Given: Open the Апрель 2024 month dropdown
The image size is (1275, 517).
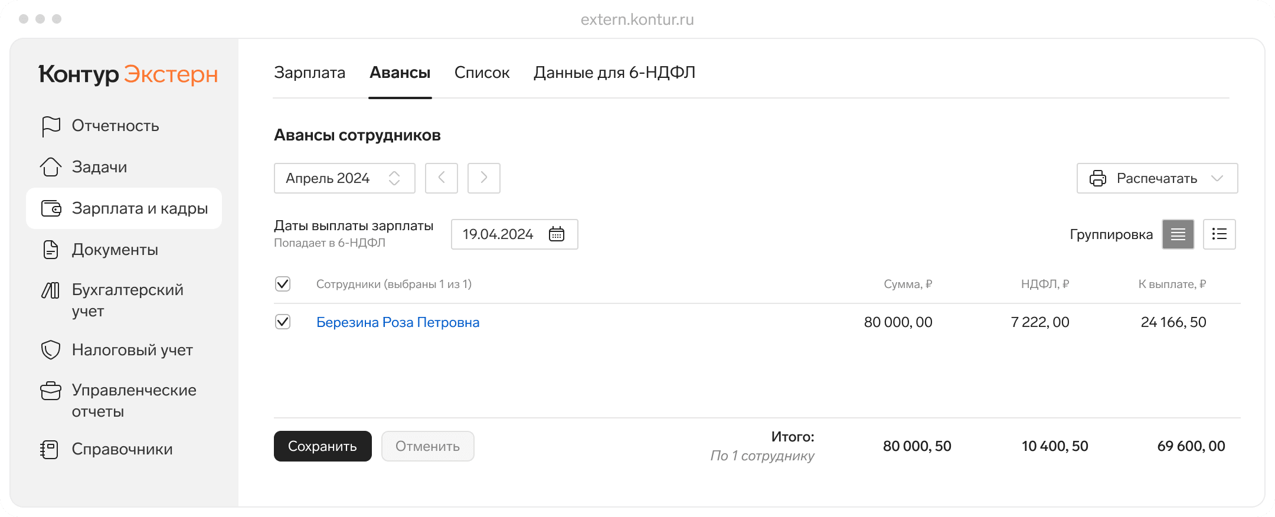Looking at the screenshot, I should coord(344,178).
